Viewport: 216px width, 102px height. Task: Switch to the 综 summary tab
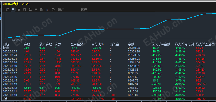7,10
